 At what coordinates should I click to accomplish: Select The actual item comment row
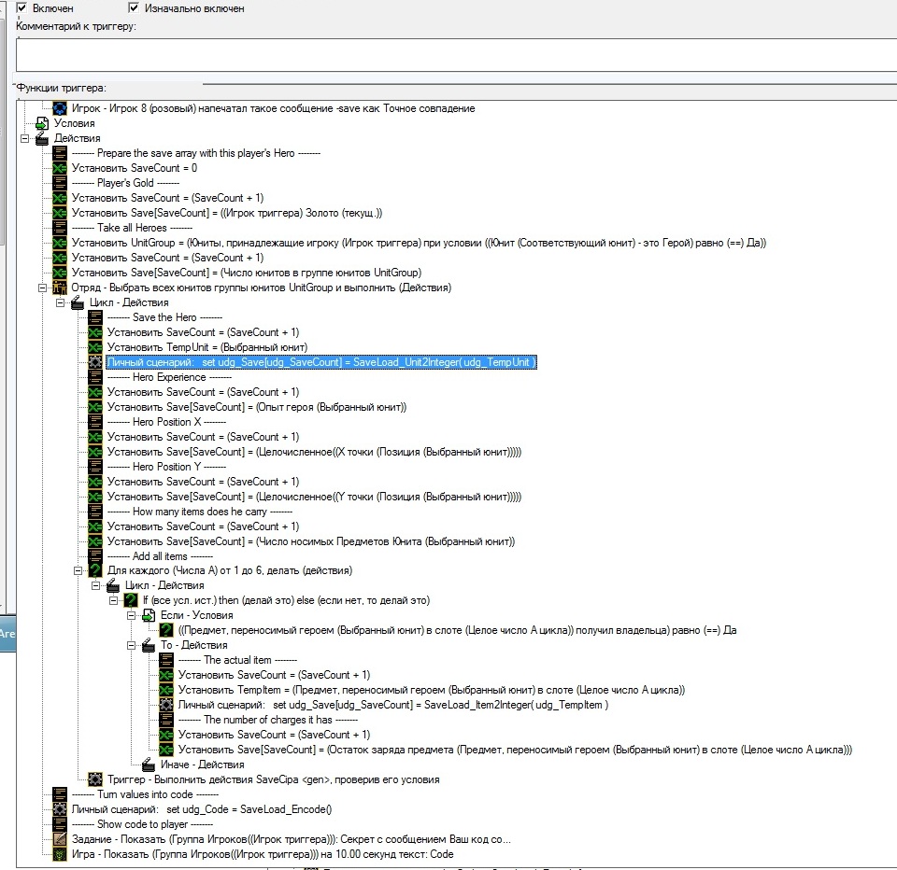click(237, 660)
